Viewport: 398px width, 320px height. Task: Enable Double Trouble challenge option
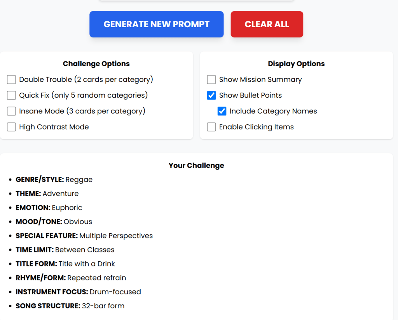[11, 80]
